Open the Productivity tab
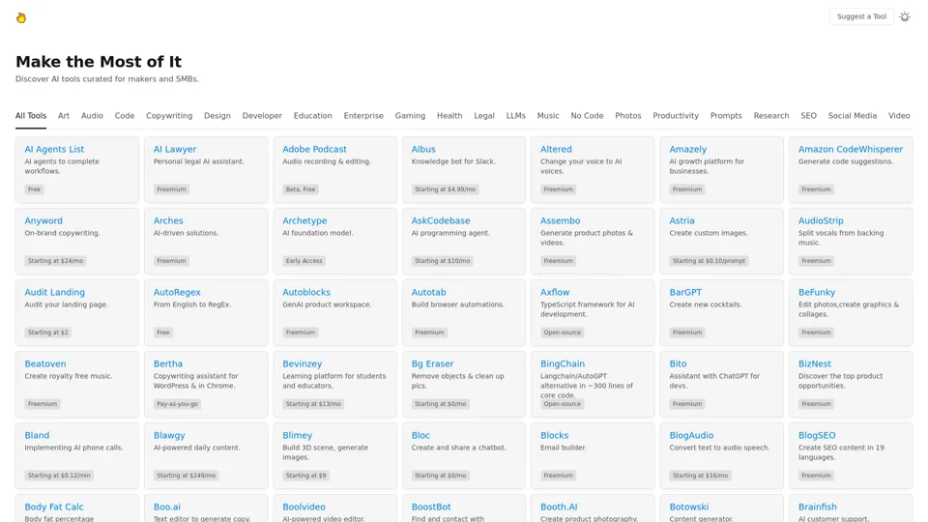Image resolution: width=928 pixels, height=522 pixels. pos(676,116)
